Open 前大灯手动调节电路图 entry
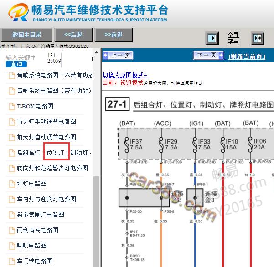The image size is (274, 267). pyautogui.click(x=47, y=122)
